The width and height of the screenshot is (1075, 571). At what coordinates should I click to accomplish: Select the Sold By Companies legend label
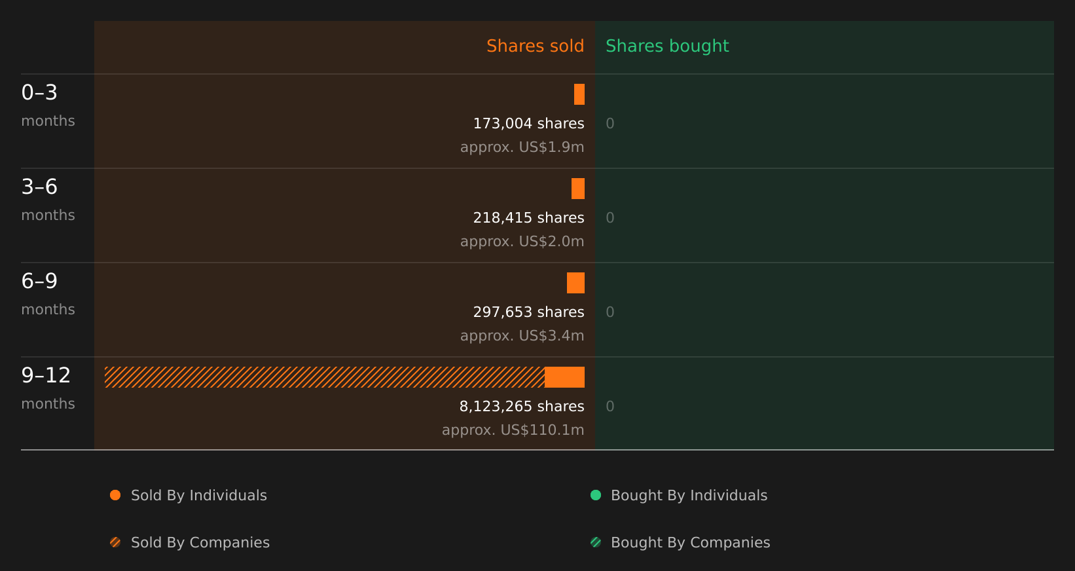point(200,543)
